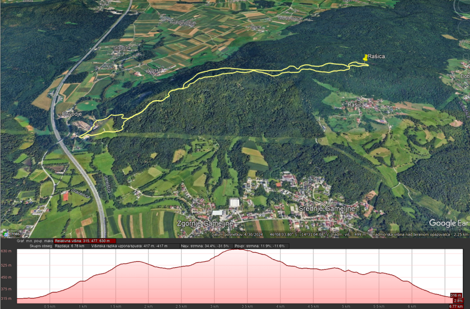Click the imagery date in status bar
Screen dimensions: 470x309
coord(235,235)
